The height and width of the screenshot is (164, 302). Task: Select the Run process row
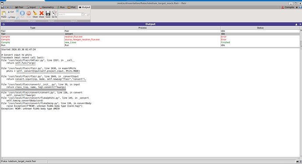(150, 45)
